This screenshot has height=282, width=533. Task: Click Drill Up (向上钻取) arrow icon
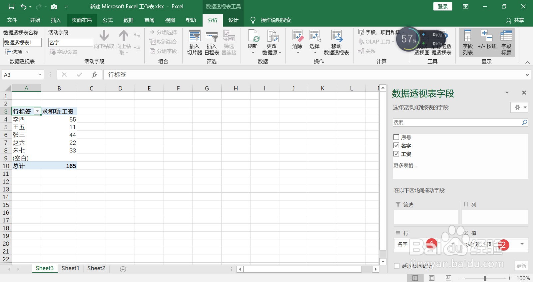124,35
